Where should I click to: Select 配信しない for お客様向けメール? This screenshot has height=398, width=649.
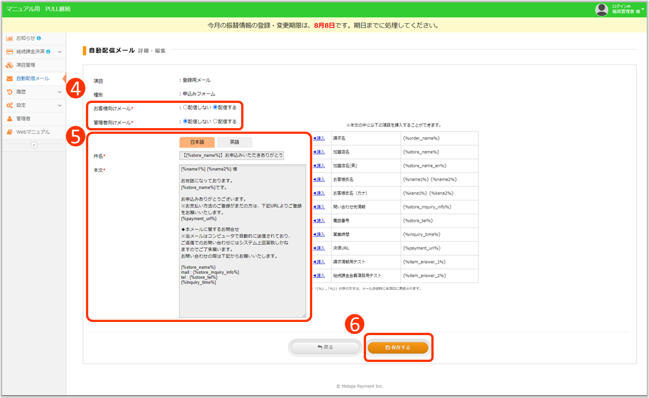coord(186,107)
